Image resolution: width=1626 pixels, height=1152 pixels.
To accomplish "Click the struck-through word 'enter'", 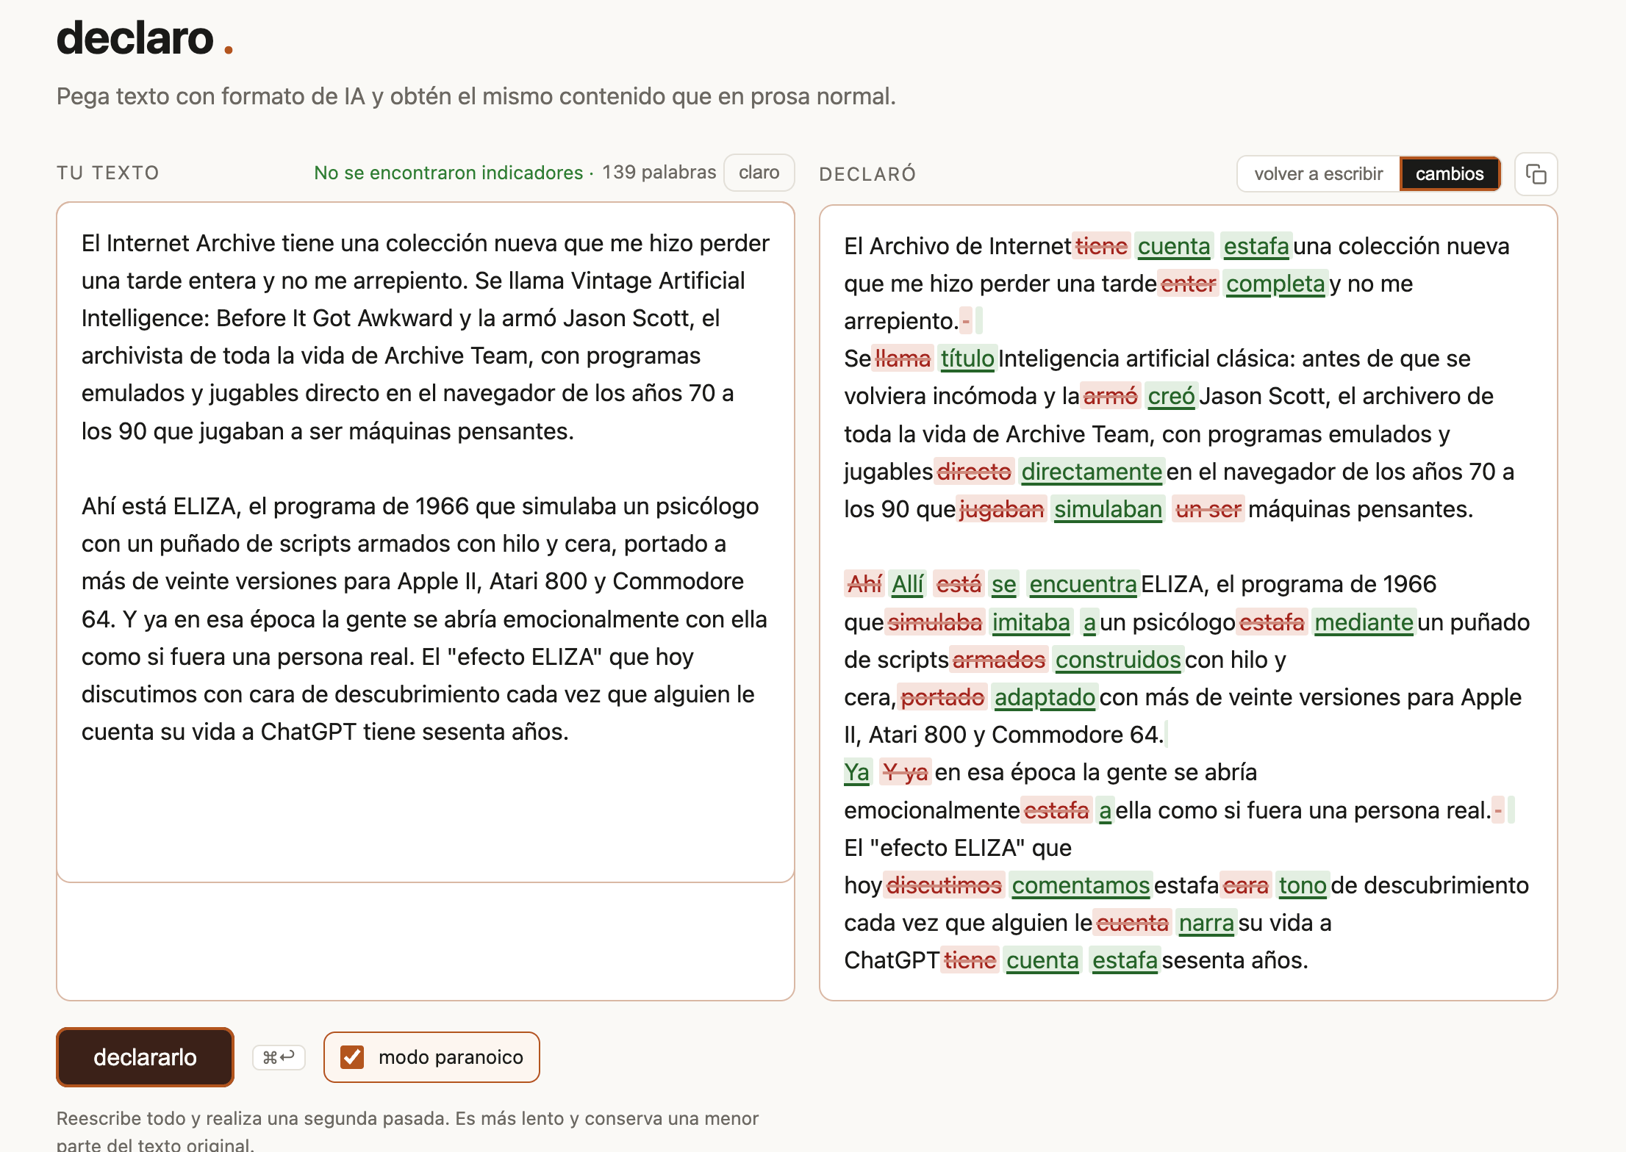I will [1188, 284].
